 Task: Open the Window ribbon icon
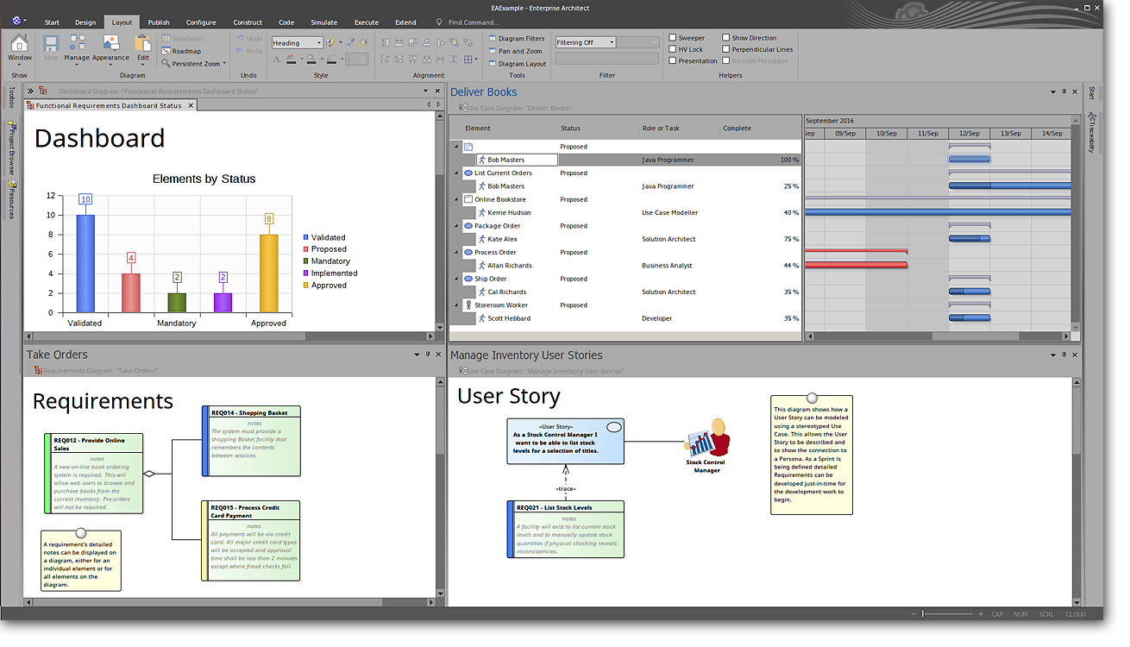(x=20, y=47)
